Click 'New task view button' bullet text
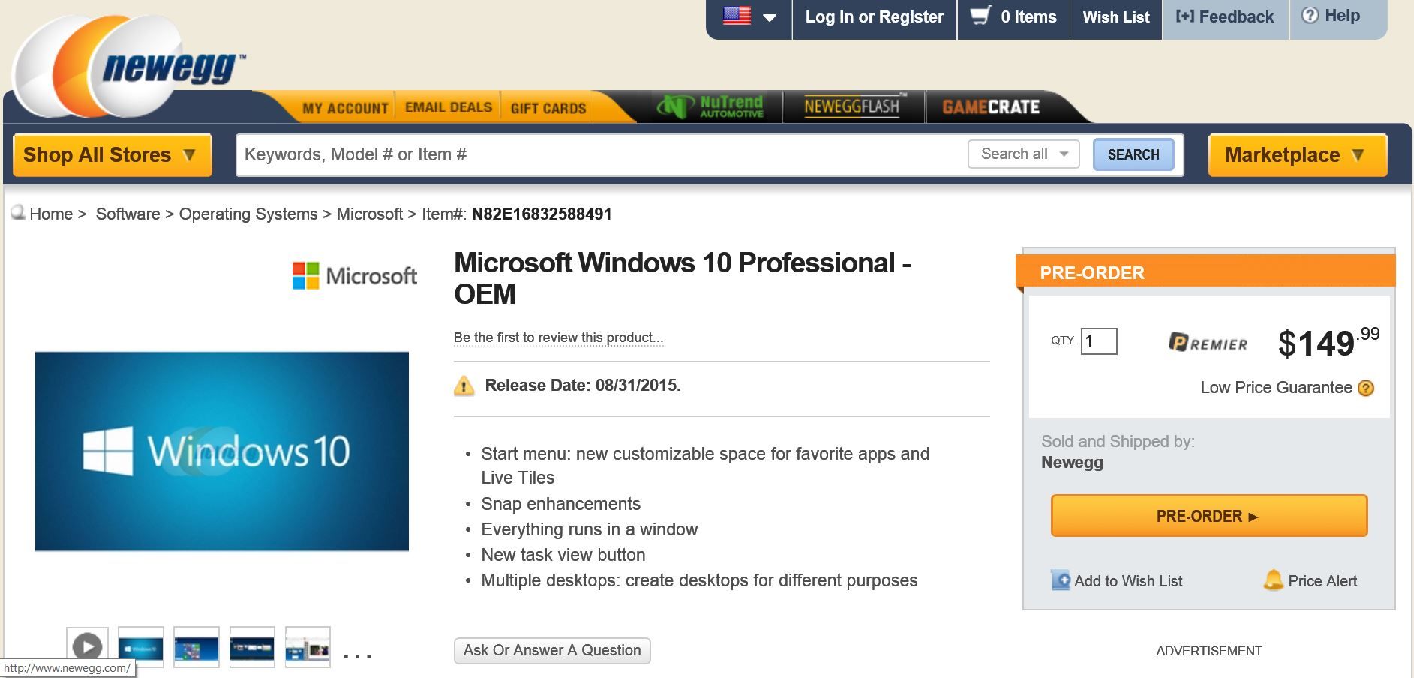 (x=563, y=555)
